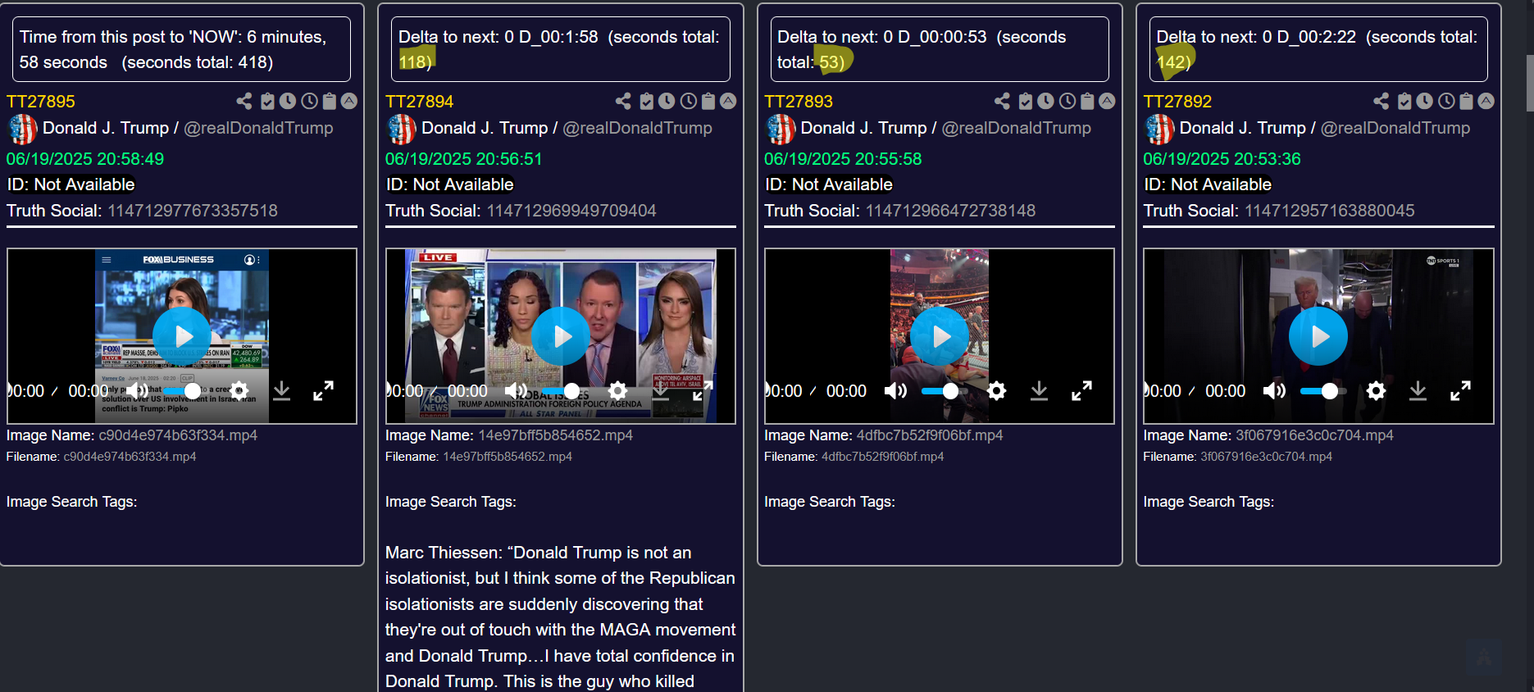Mute the TT27895 video player
Image resolution: width=1534 pixels, height=692 pixels.
(138, 390)
